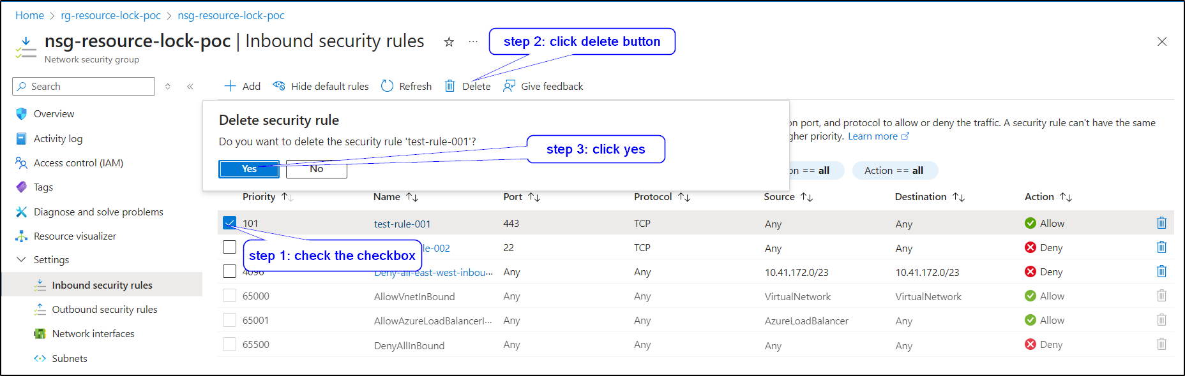
Task: Open the Learn more link
Action: coord(878,136)
